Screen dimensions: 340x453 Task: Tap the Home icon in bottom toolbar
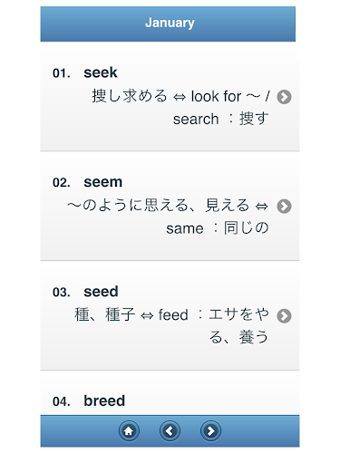point(129,430)
